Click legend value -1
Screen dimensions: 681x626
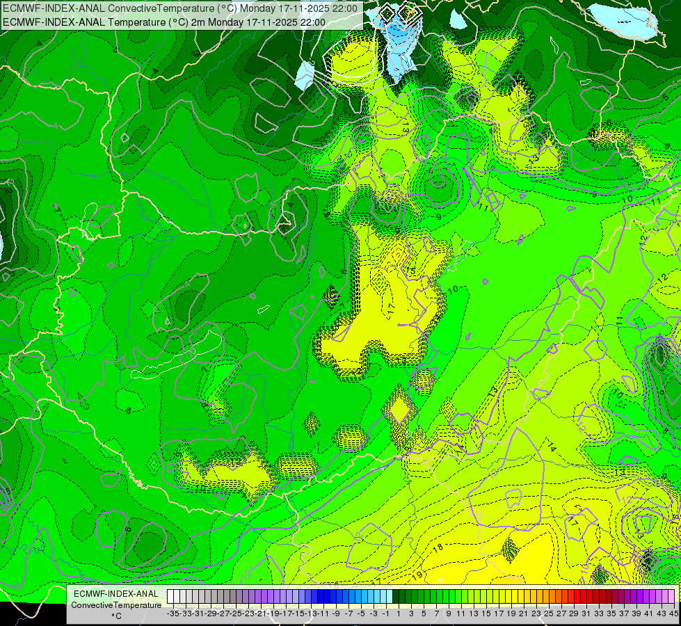(387, 614)
